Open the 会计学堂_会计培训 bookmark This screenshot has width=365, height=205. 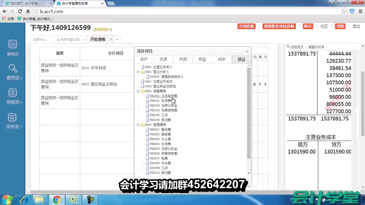(35, 19)
